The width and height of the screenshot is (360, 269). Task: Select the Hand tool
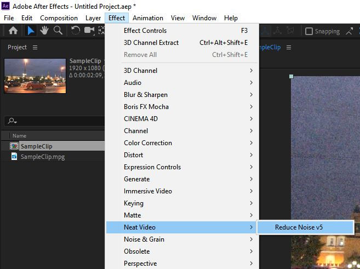45,31
